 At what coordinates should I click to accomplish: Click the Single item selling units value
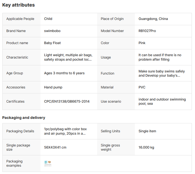click(147, 131)
